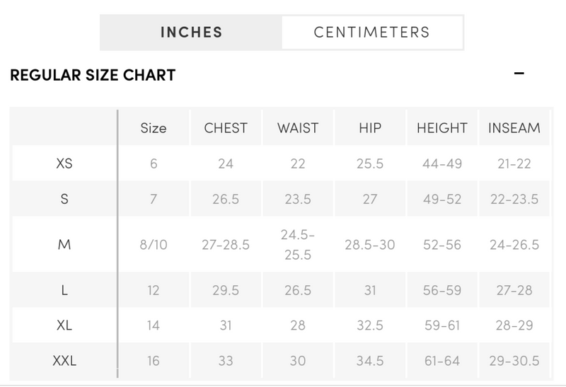Click the XS row label

click(x=64, y=163)
